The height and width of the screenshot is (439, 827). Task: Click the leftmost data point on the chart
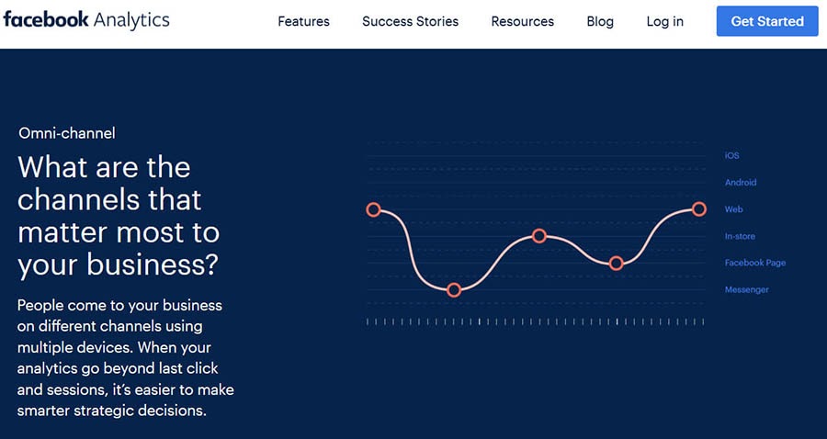[373, 209]
